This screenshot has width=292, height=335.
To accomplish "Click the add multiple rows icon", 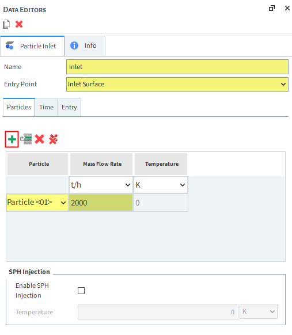I will click(26, 139).
